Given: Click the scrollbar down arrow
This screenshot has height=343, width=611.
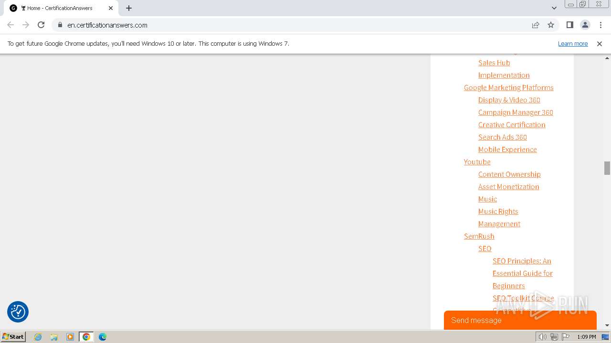Looking at the screenshot, I should (607, 325).
